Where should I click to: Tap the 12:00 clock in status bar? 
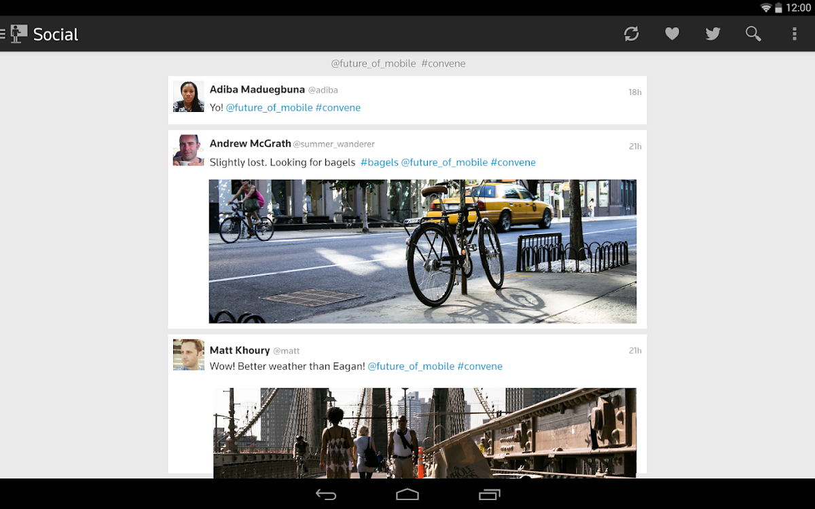[x=798, y=8]
